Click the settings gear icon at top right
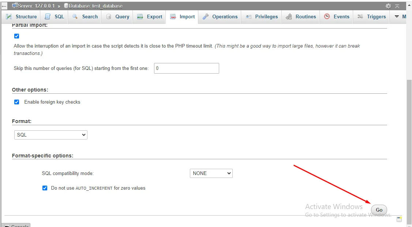This screenshot has width=412, height=227. (x=388, y=6)
